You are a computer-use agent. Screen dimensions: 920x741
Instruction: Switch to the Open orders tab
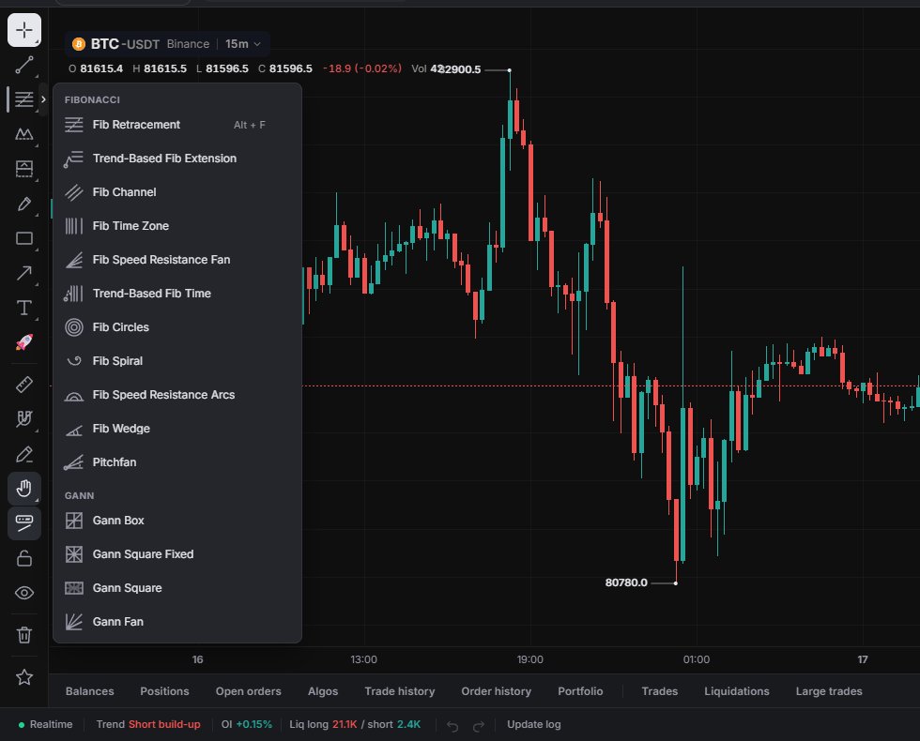click(x=248, y=691)
